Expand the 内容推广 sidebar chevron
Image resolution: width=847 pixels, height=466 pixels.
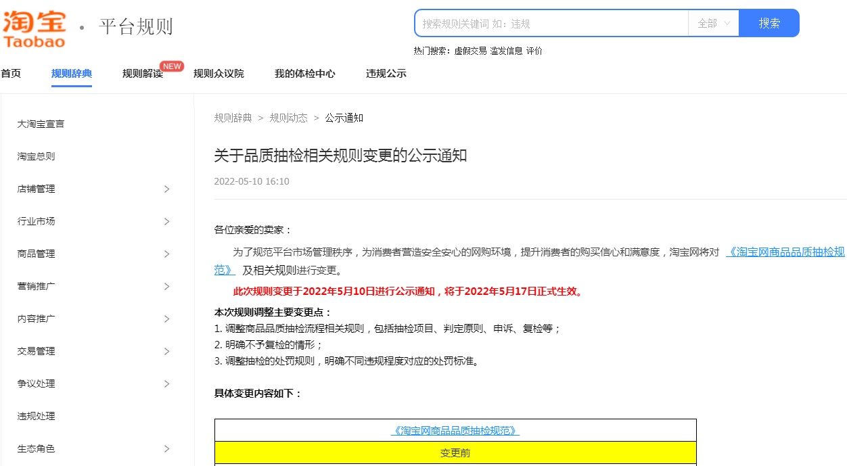[167, 319]
